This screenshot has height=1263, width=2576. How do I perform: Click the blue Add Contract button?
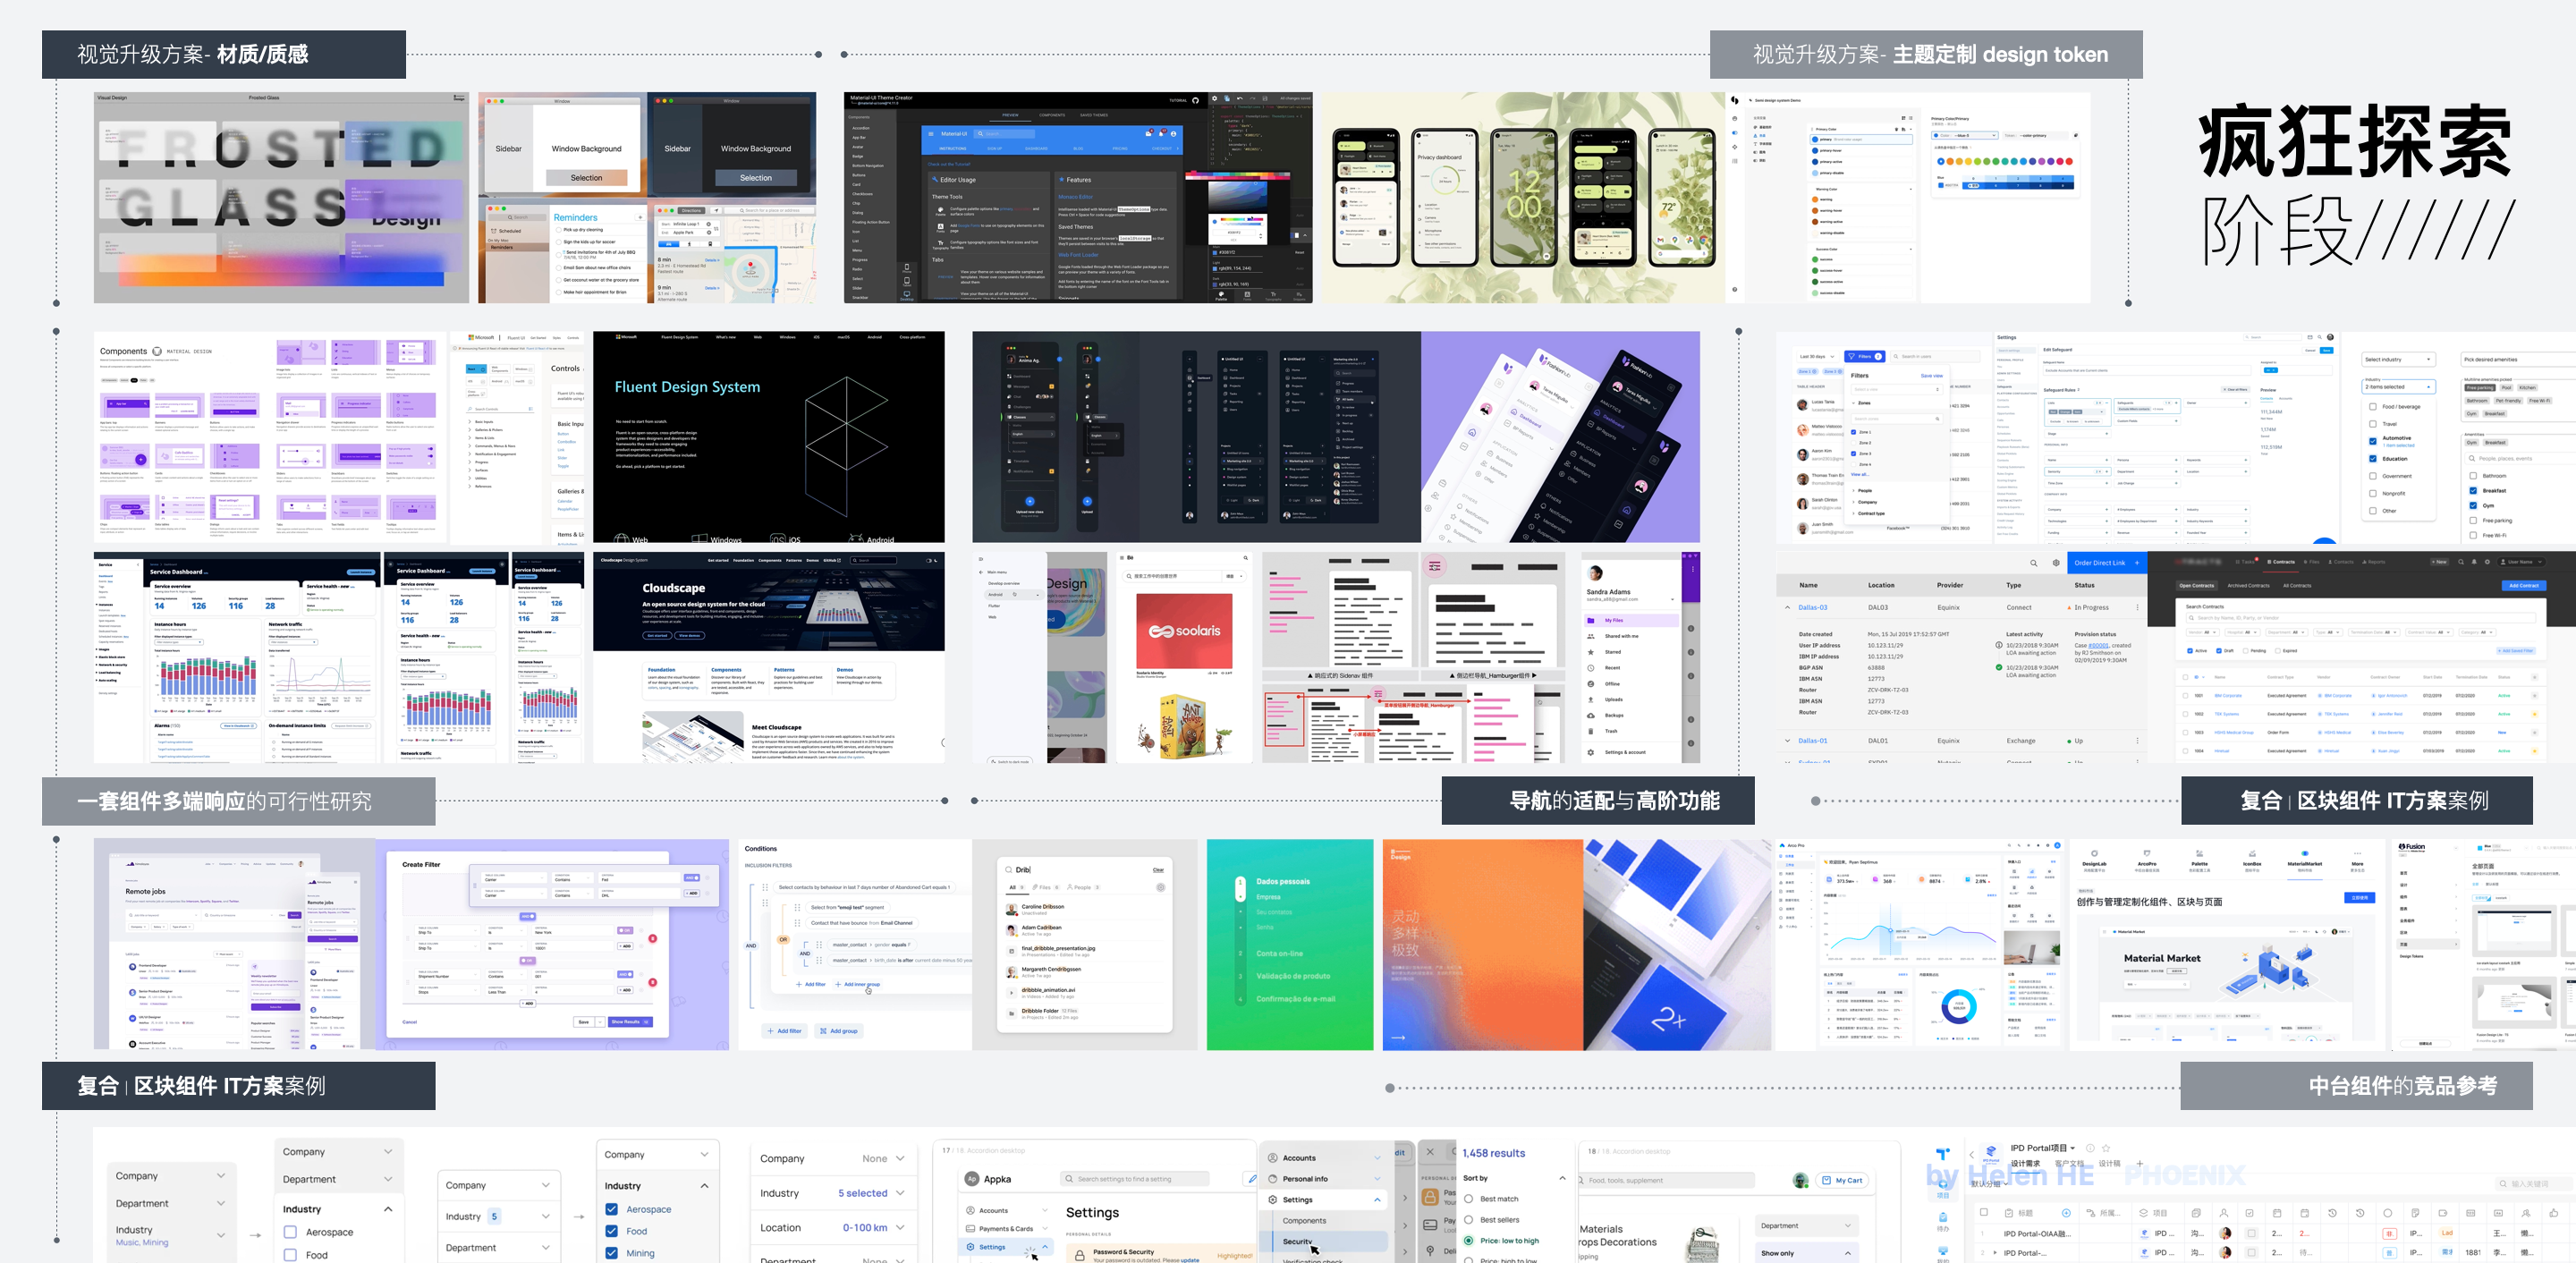[2523, 585]
